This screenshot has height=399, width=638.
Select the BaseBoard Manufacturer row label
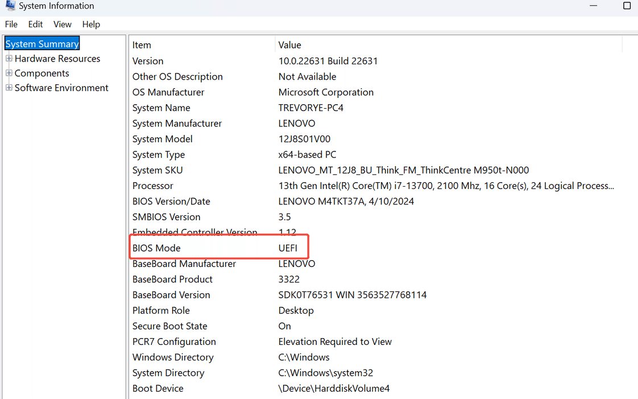pos(184,264)
